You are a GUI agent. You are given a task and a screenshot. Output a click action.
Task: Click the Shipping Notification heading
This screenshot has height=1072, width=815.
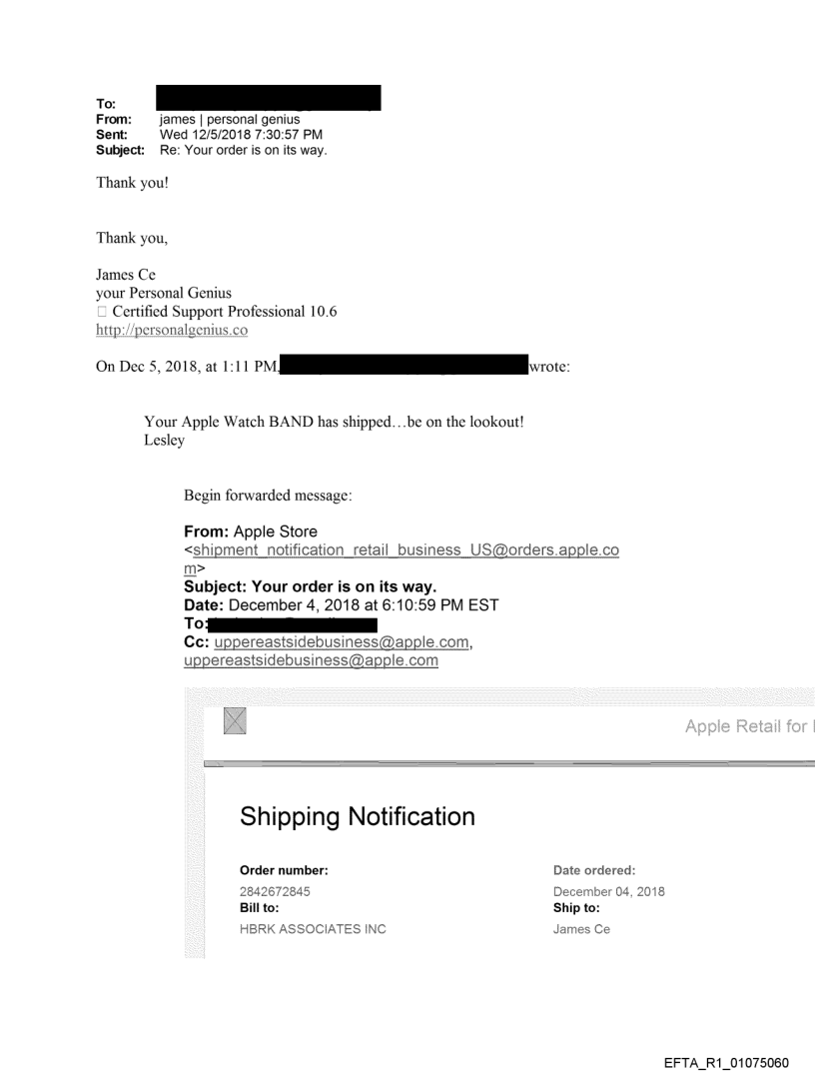[358, 816]
